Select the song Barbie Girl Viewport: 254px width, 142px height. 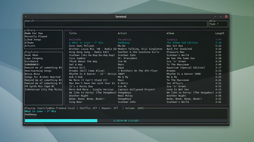(x=77, y=68)
